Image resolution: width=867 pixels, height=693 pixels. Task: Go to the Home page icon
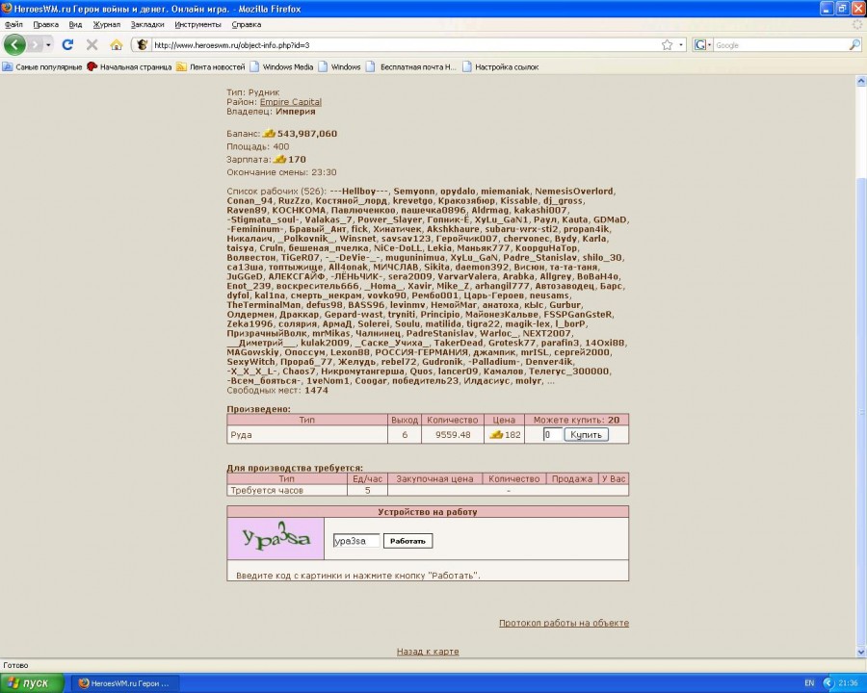point(117,44)
